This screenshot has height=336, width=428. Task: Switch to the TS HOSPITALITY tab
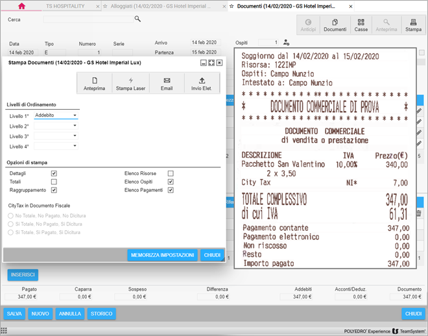65,6
